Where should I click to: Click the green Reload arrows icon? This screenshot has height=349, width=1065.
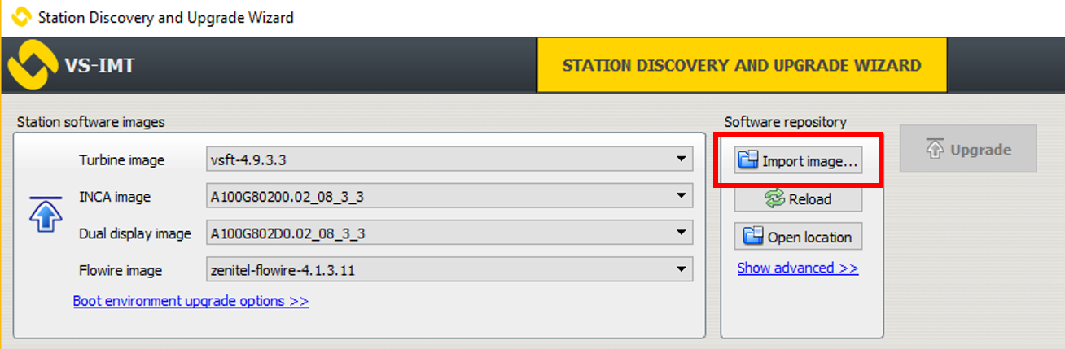pyautogui.click(x=774, y=199)
